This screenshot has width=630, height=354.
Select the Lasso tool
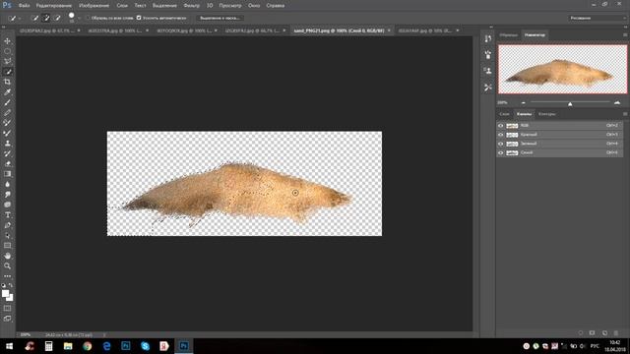coord(7,61)
